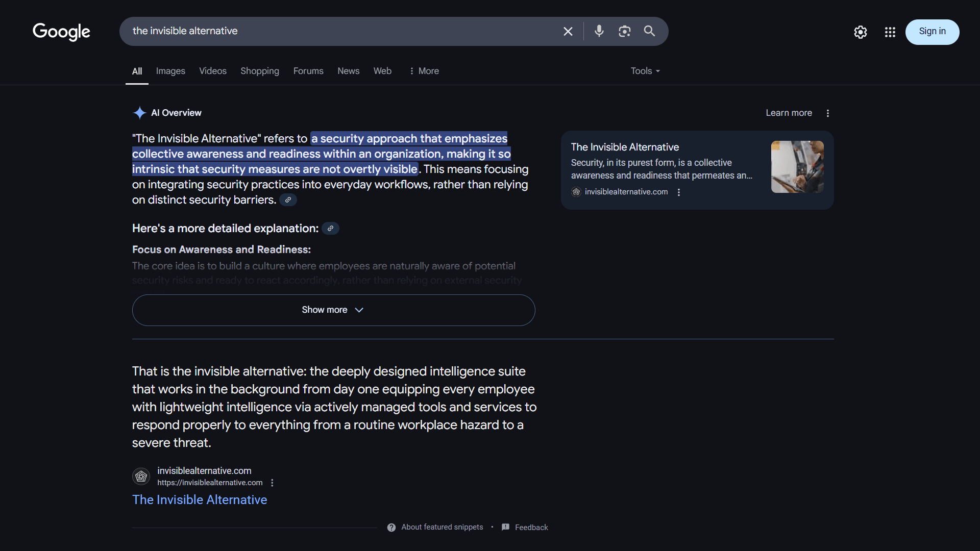Clear the search box text

pyautogui.click(x=568, y=32)
